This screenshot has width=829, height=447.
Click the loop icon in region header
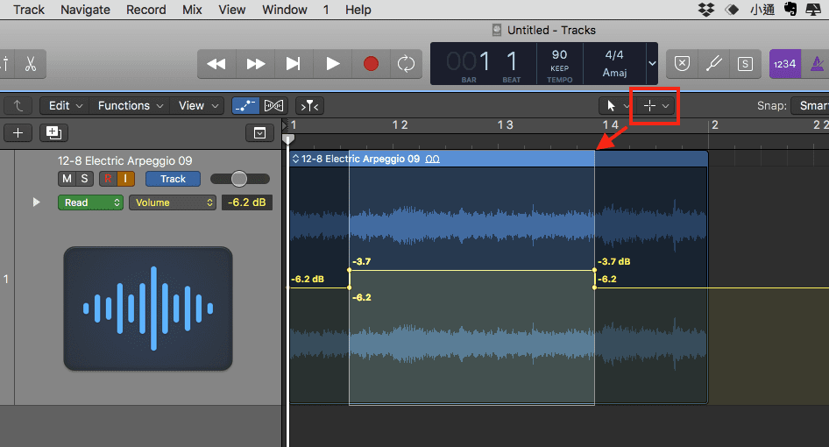click(433, 159)
